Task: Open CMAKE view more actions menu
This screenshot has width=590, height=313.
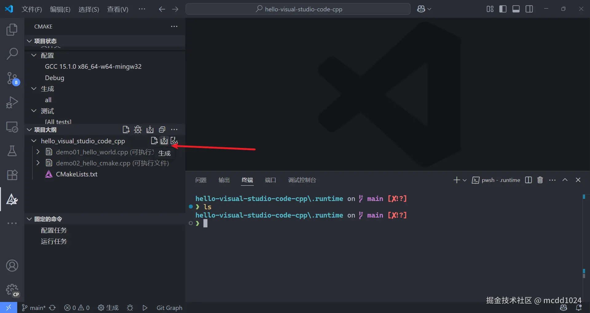Action: [174, 26]
